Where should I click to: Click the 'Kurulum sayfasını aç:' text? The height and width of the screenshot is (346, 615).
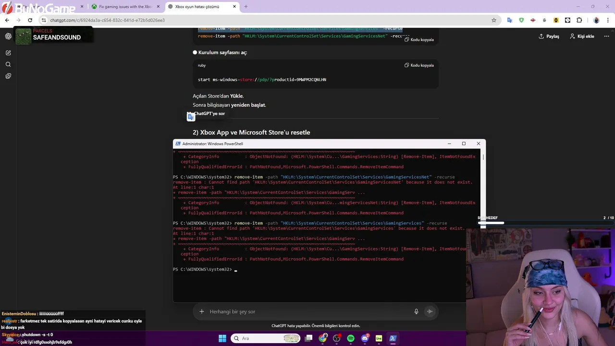(222, 52)
